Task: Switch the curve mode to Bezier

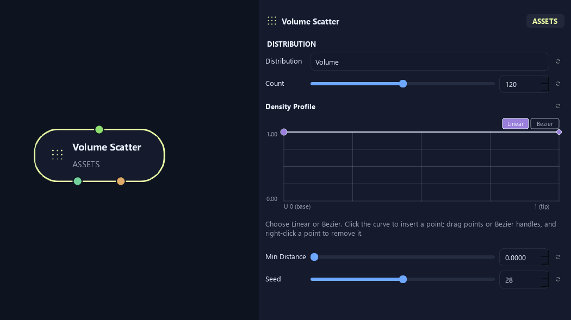Action: (545, 124)
